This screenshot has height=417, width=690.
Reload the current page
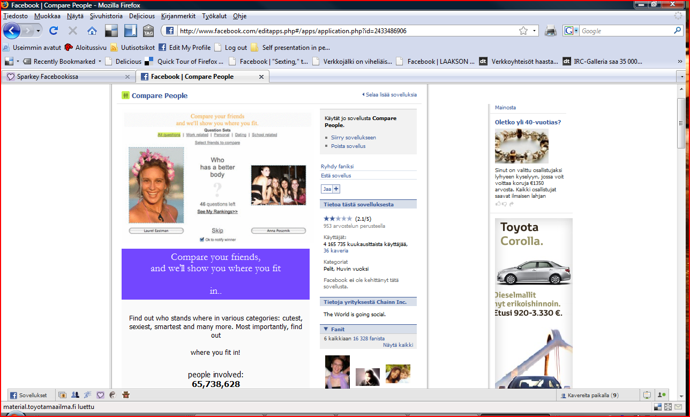[54, 31]
